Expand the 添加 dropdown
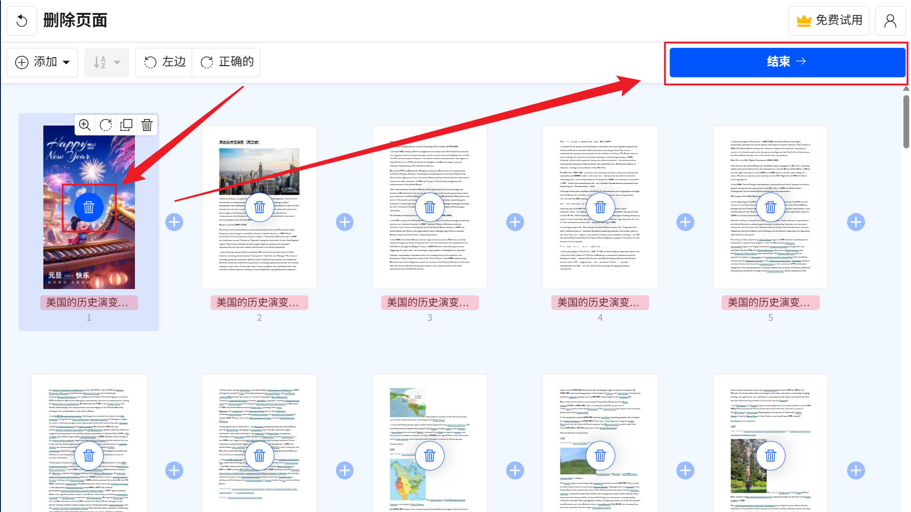 [x=42, y=62]
